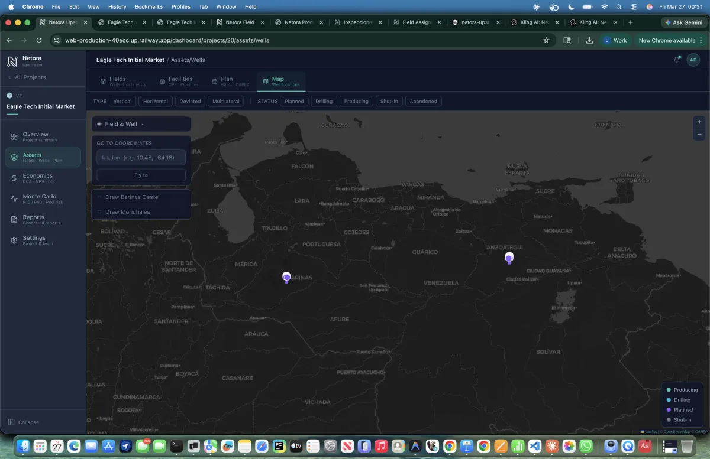Enable Draw Barinas Oeste checkbox
Screen dimensions: 710x459
coord(99,197)
